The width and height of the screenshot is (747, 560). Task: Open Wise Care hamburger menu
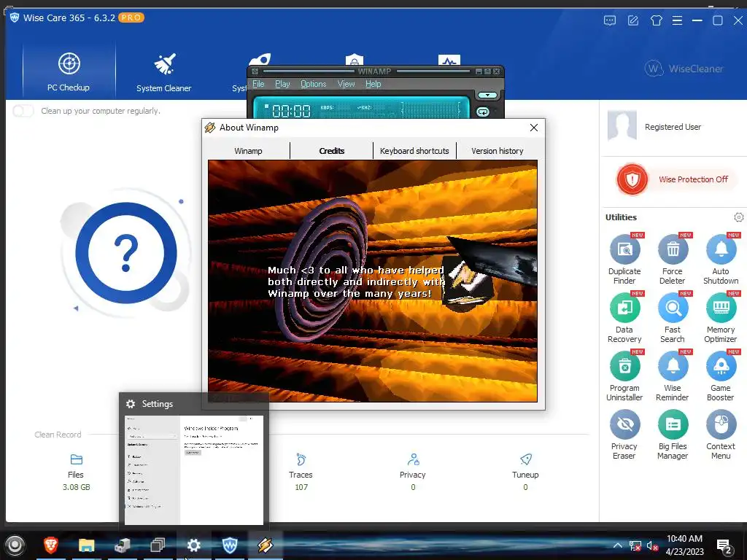coord(677,20)
